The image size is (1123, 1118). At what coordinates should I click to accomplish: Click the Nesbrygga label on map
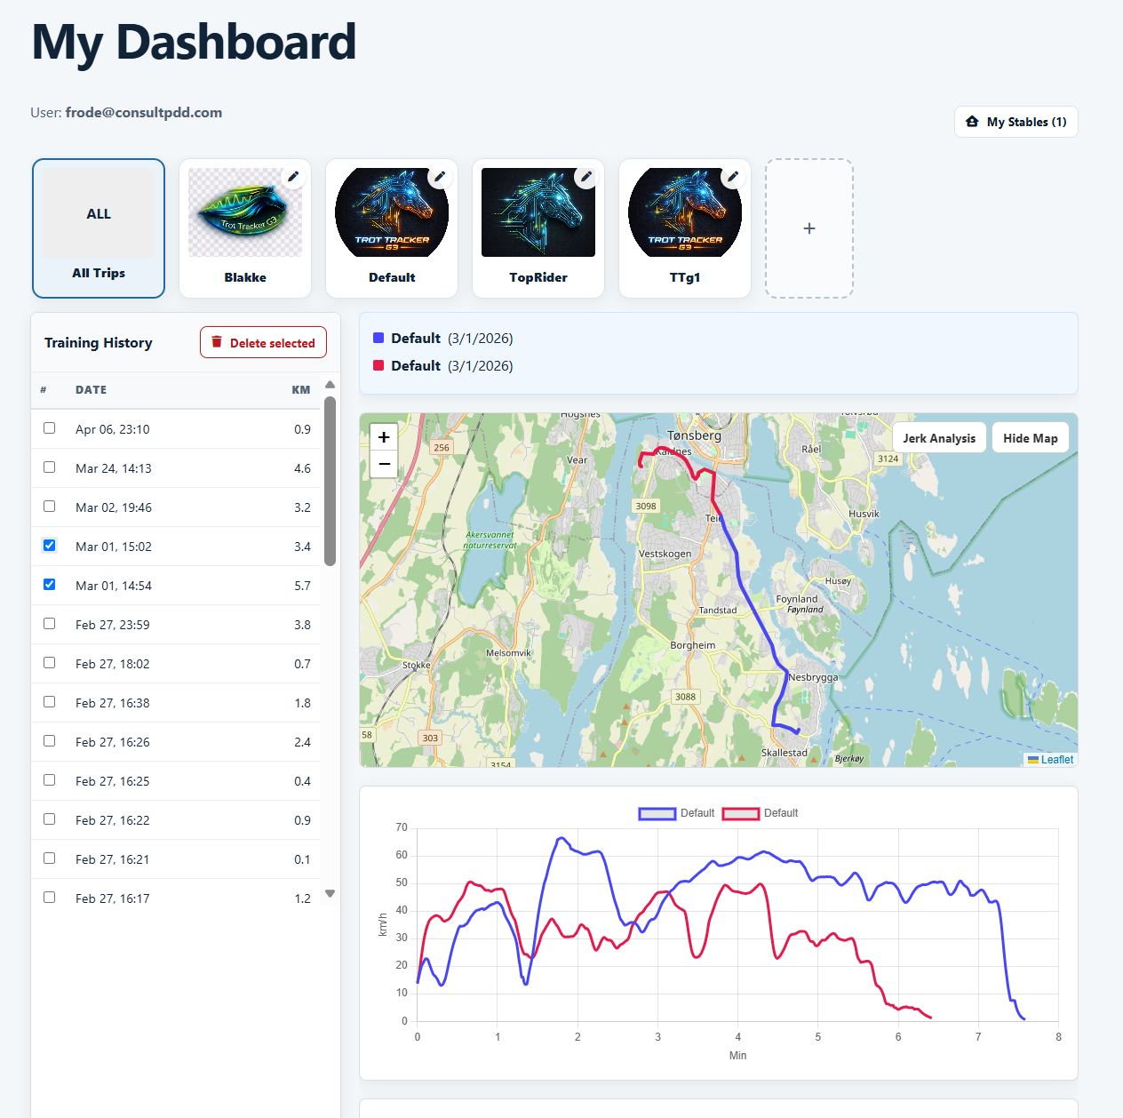point(813,677)
